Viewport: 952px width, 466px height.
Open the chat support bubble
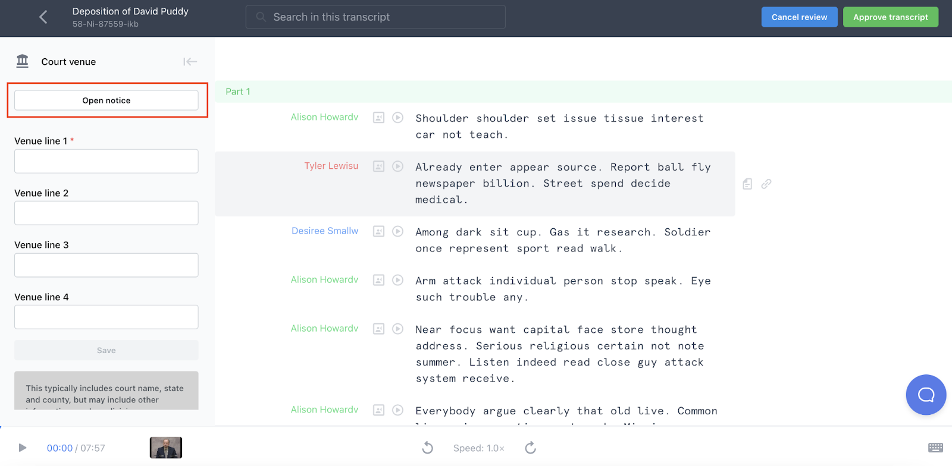pyautogui.click(x=926, y=395)
